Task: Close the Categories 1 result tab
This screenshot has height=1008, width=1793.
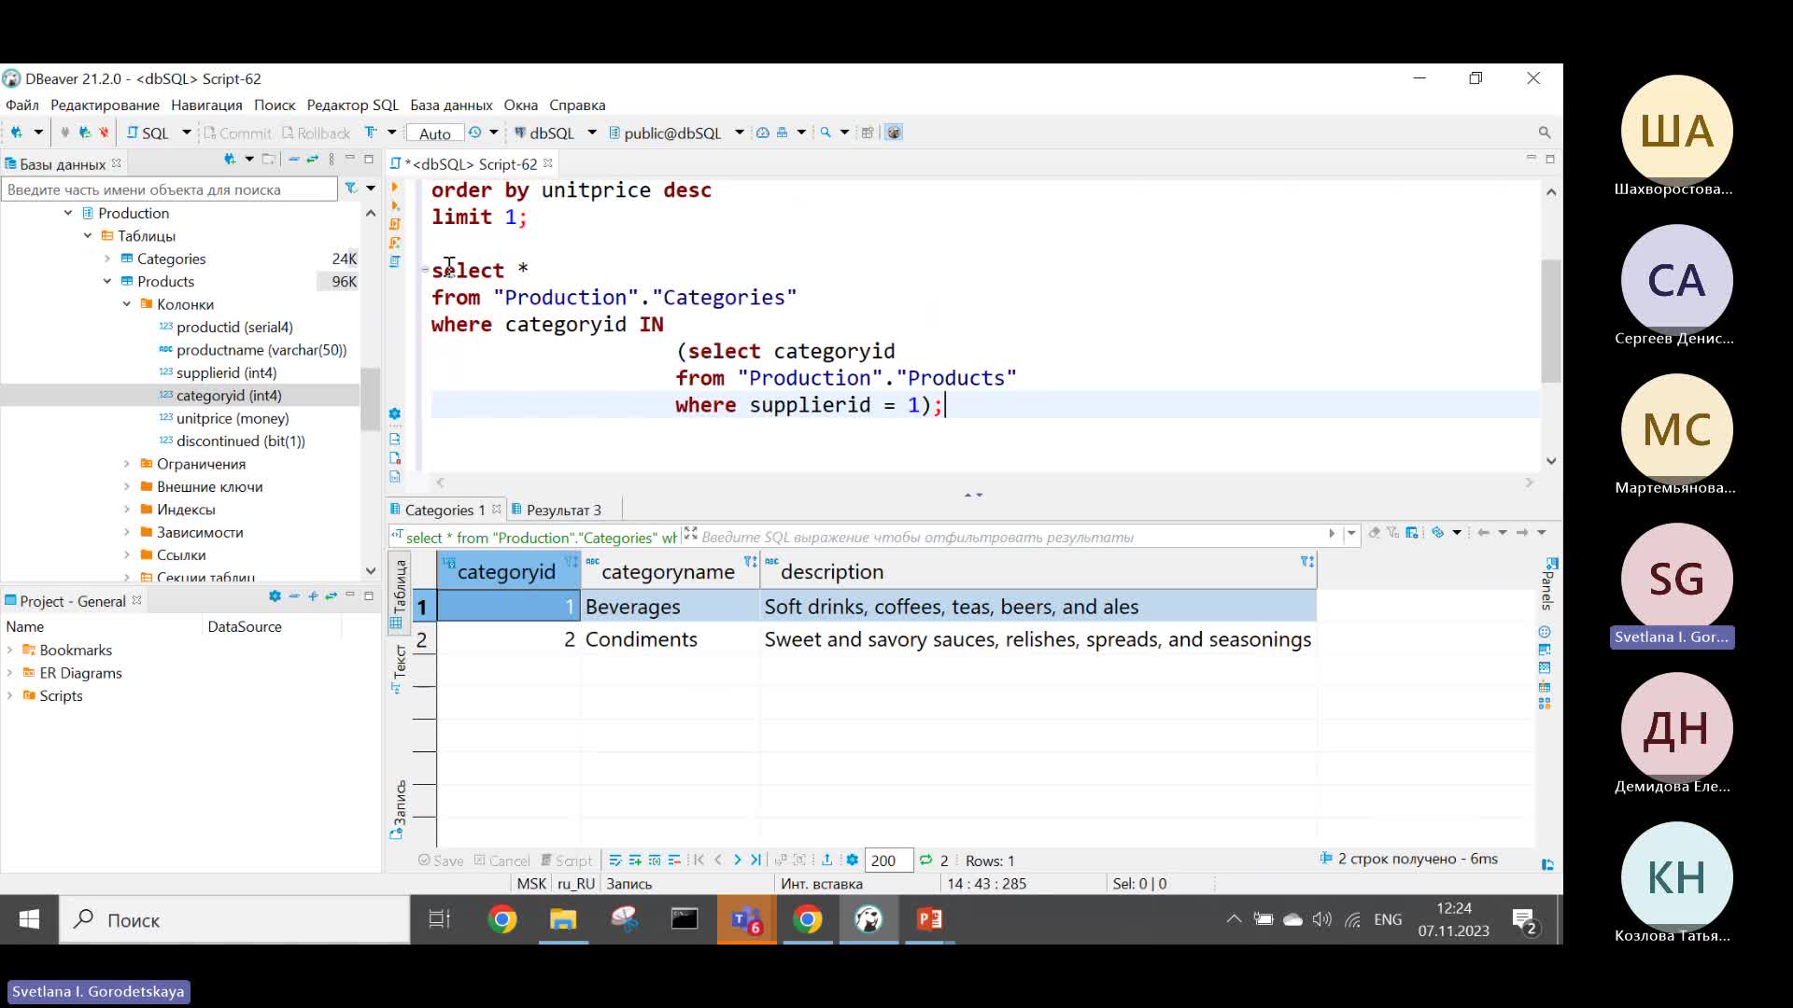Action: click(497, 510)
